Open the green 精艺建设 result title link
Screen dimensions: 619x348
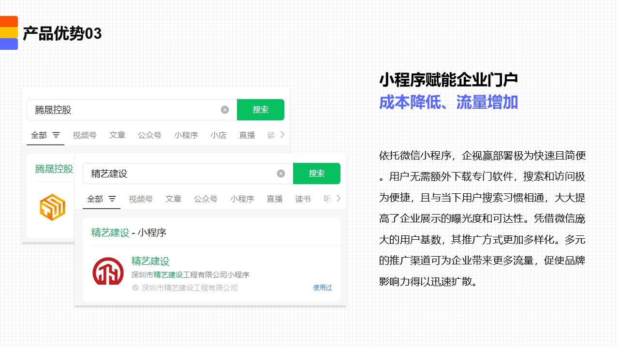150,261
